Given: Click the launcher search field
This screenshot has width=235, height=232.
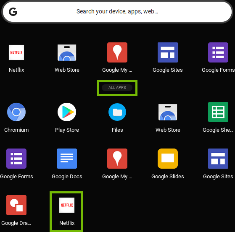Looking at the screenshot, I should click(117, 12).
